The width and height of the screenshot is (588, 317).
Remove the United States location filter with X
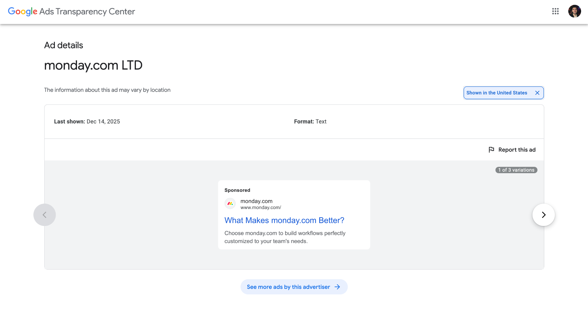coord(537,93)
